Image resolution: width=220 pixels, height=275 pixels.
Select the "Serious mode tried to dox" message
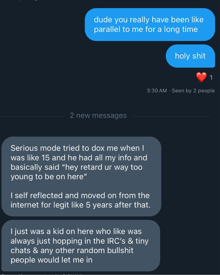(81, 177)
